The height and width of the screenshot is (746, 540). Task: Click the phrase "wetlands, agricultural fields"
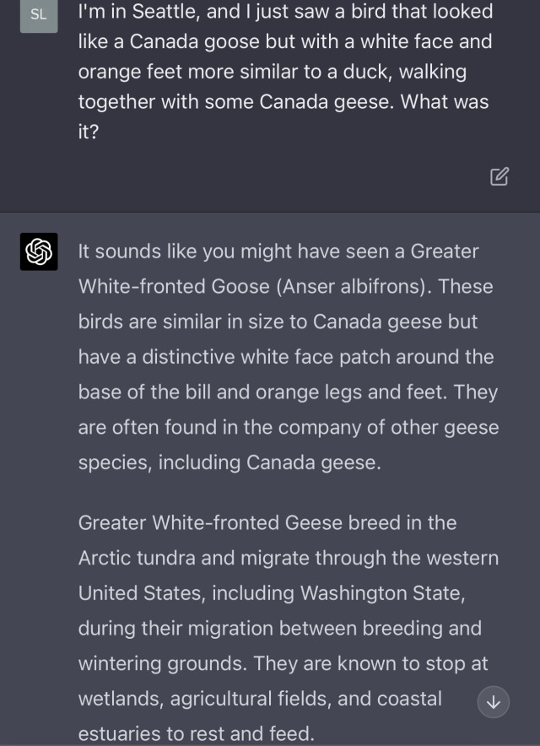click(x=218, y=700)
